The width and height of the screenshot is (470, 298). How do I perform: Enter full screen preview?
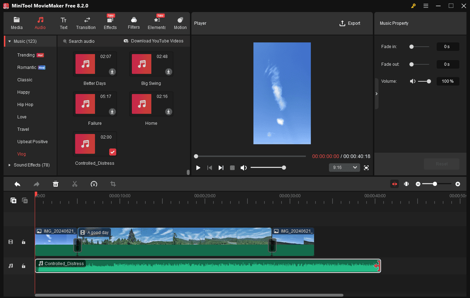(367, 168)
